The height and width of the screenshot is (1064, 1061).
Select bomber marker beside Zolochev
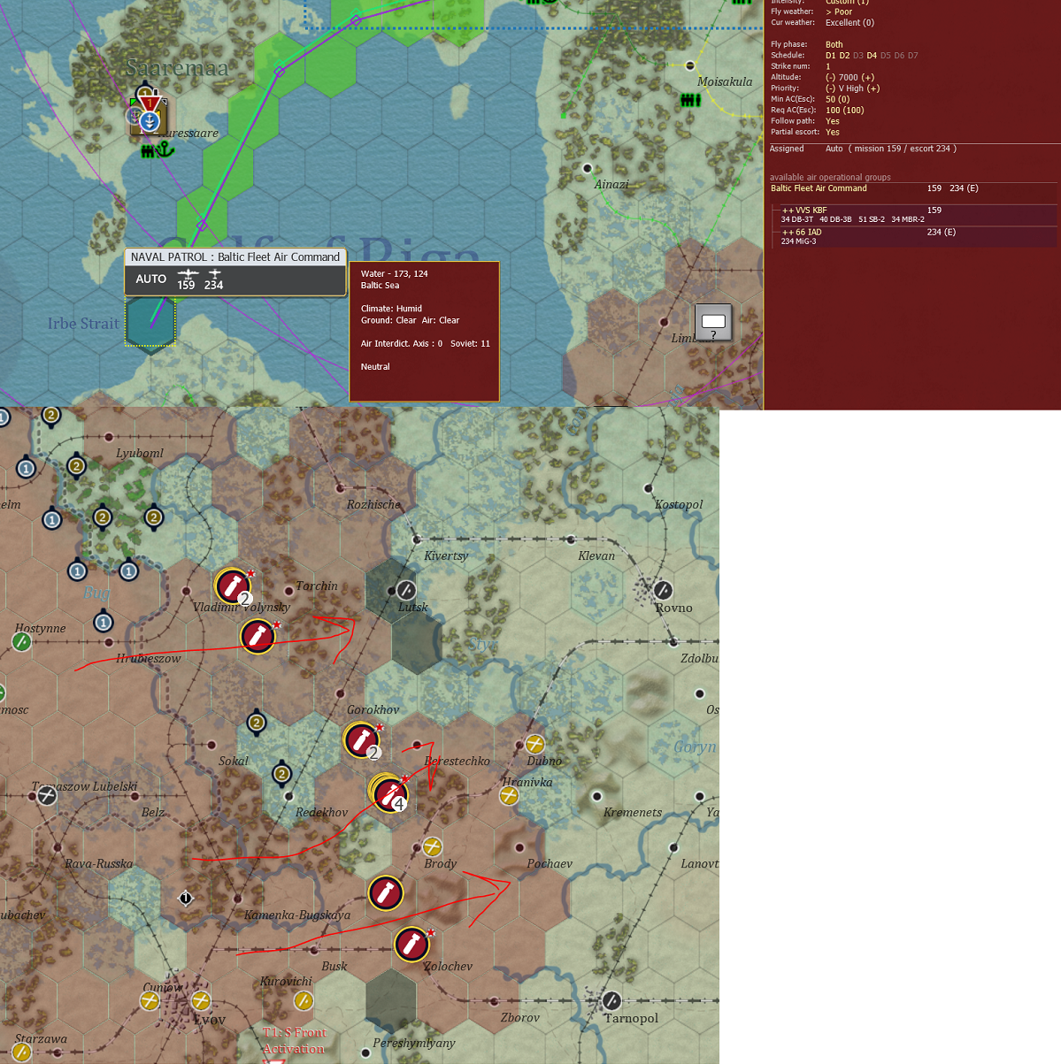pos(411,944)
